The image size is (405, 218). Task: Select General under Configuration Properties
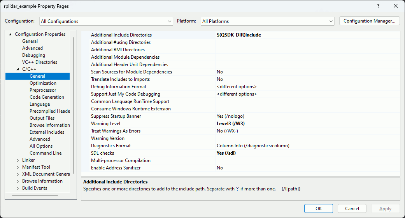coord(30,41)
